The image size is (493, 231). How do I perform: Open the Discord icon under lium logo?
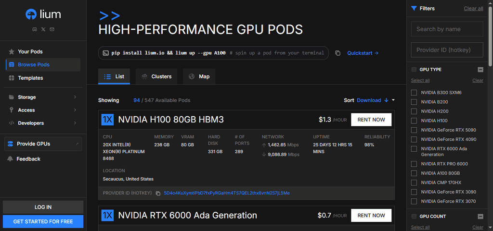pyautogui.click(x=35, y=29)
